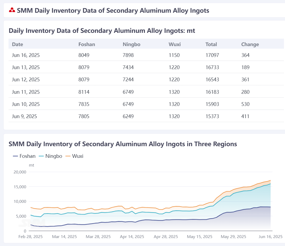
Task: Click Foshan value 7805
Action: (84, 116)
